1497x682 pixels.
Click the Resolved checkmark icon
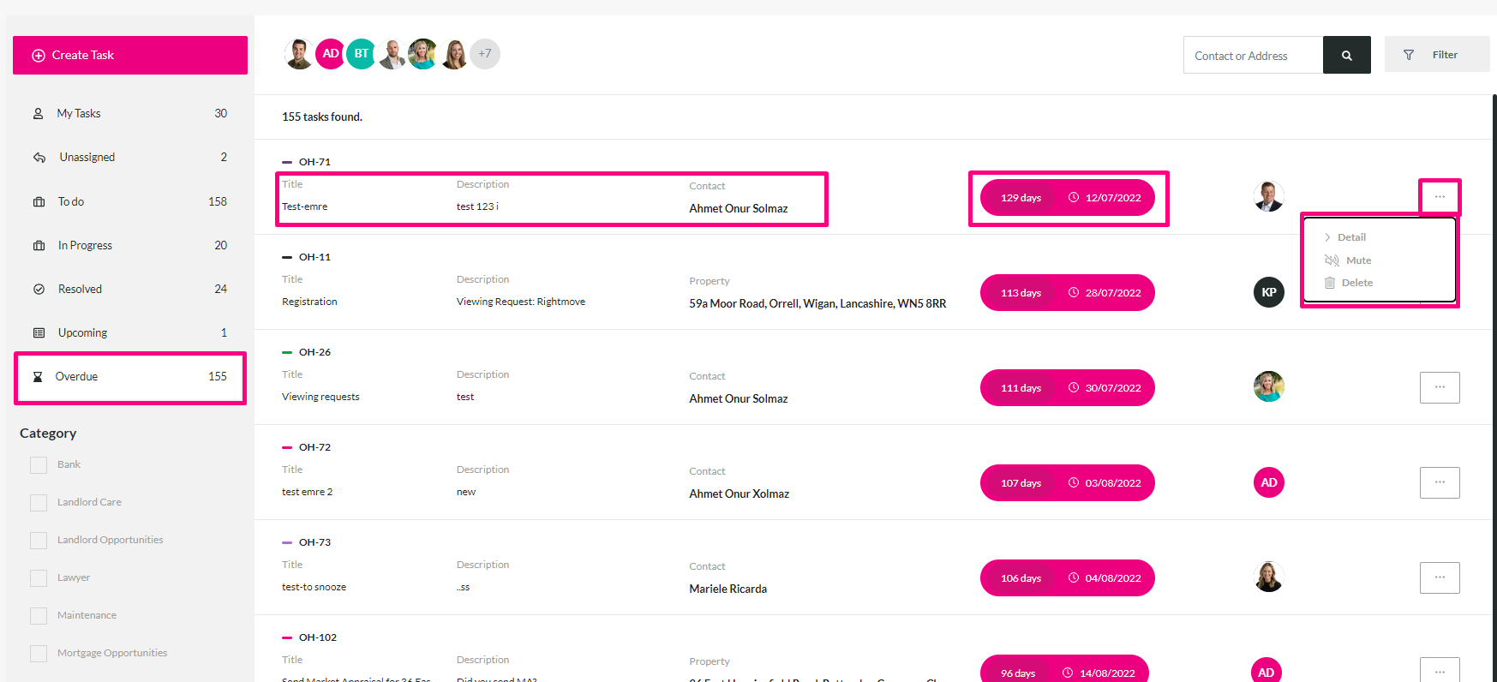click(39, 289)
